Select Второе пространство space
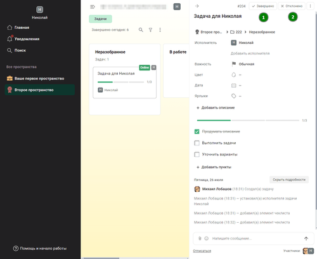Screen dimensions: 317x259 click(40, 90)
